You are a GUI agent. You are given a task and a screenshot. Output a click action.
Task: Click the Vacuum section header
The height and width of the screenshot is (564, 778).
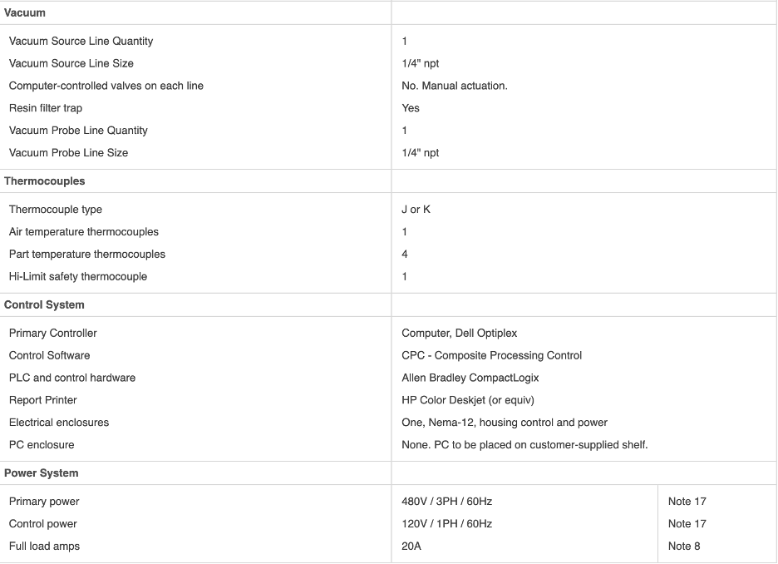tap(25, 12)
